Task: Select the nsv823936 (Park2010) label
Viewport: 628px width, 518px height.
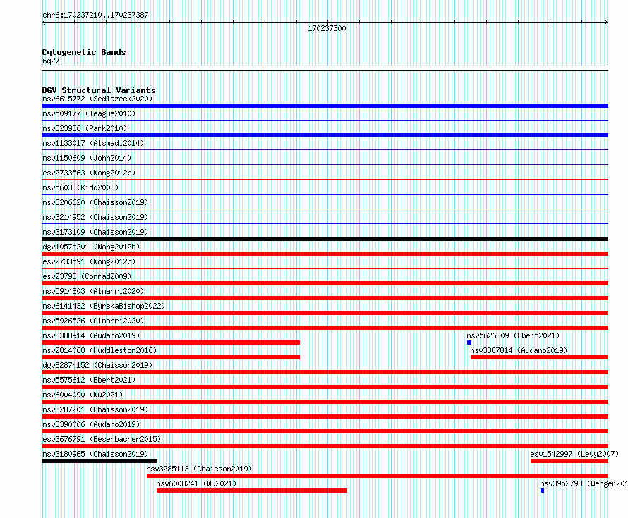Action: click(x=85, y=128)
